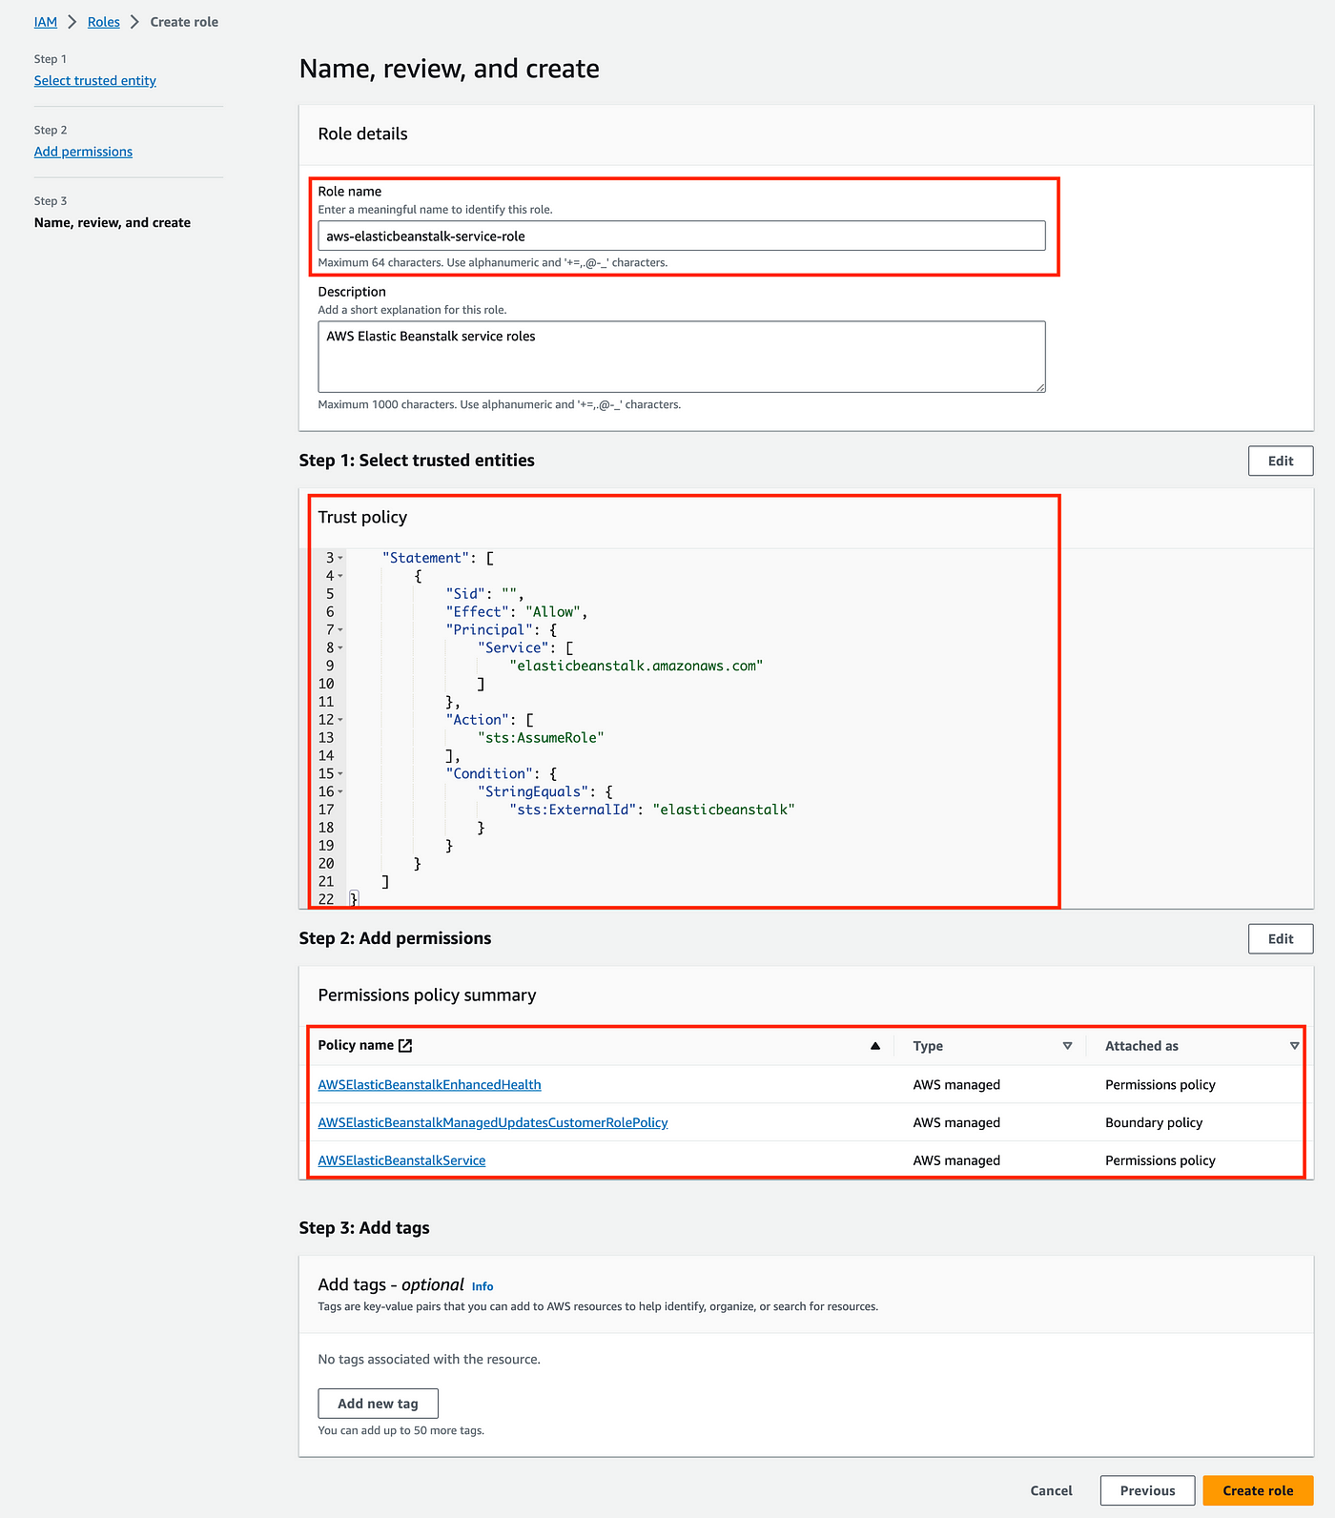Click the Description text area
1335x1518 pixels.
tap(682, 357)
